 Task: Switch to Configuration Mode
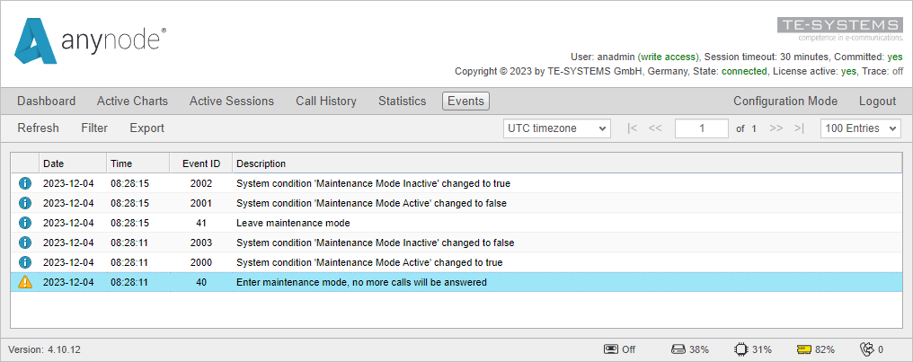pyautogui.click(x=785, y=102)
